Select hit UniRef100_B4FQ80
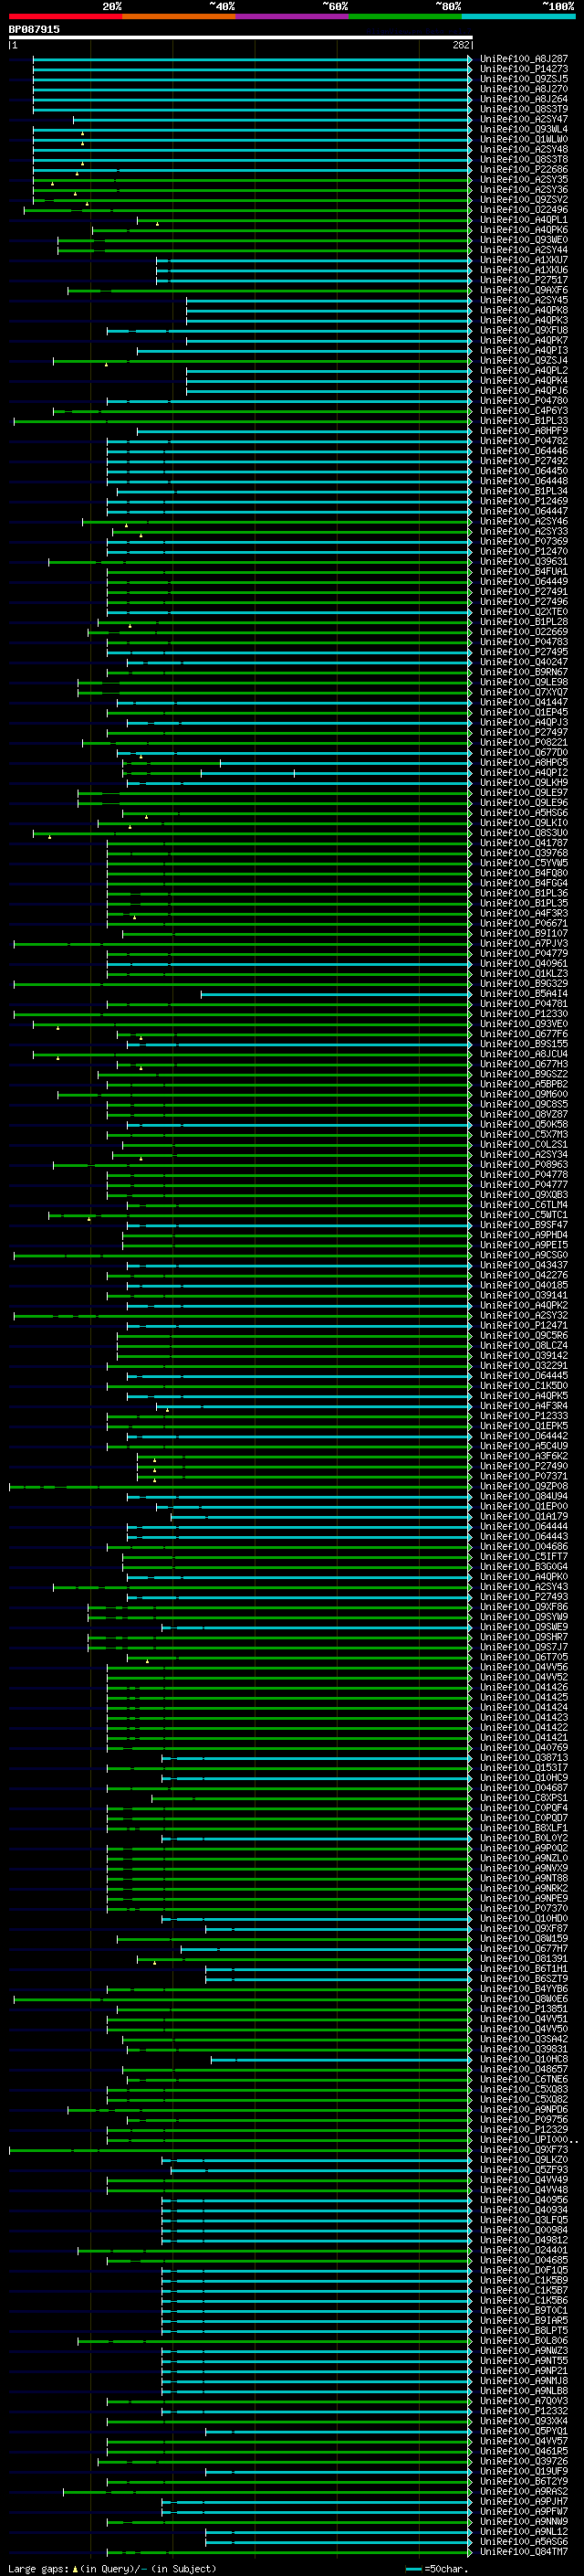This screenshot has width=584, height=2576. click(x=524, y=873)
